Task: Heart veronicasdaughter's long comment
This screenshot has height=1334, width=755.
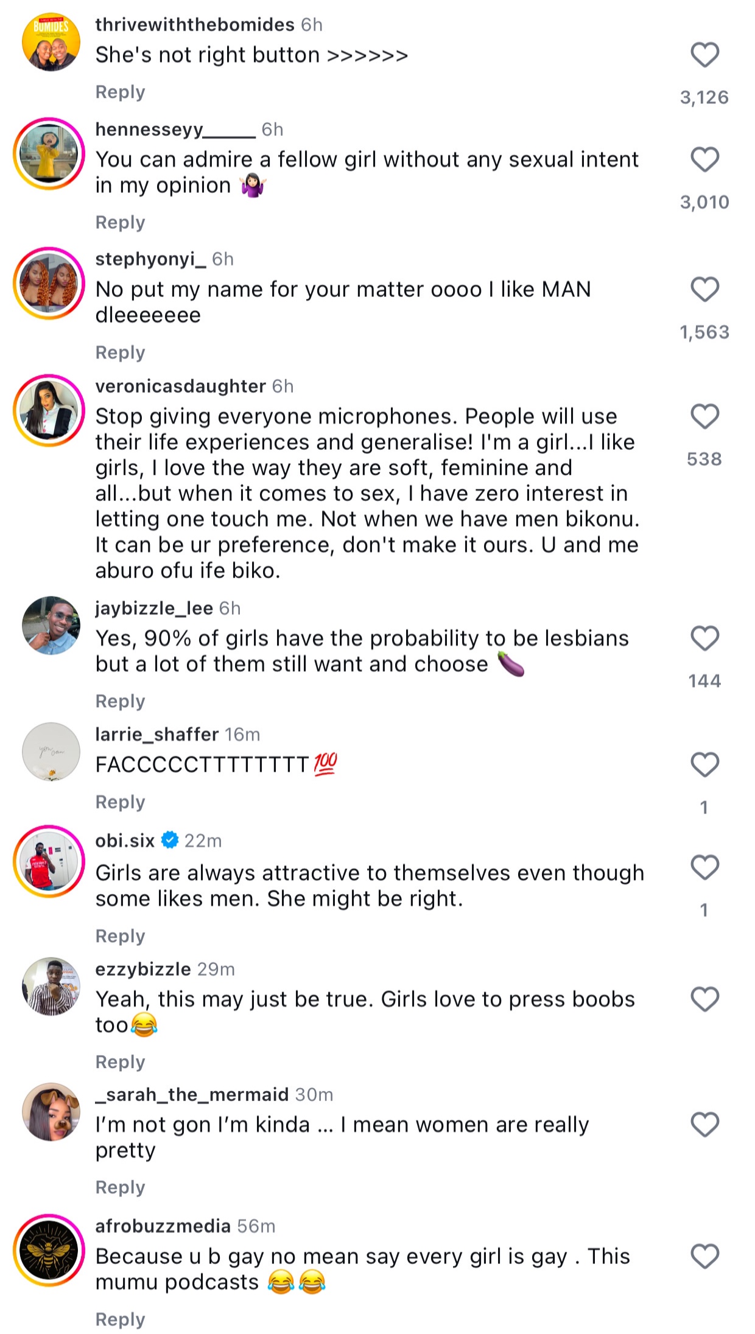Action: click(704, 416)
